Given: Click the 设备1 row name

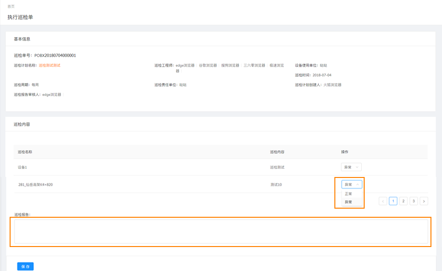Looking at the screenshot, I should [x=22, y=167].
